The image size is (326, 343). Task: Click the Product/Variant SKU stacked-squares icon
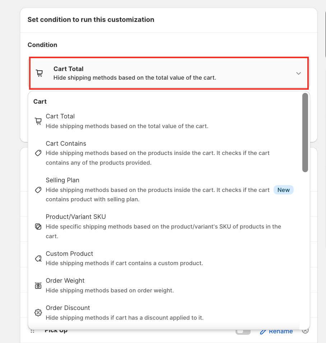[38, 227]
